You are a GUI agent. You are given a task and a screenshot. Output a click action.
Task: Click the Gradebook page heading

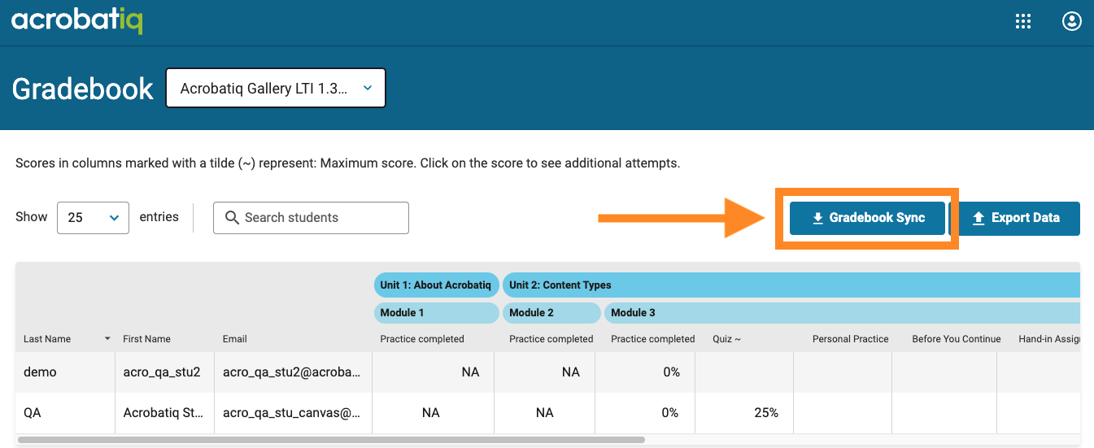[83, 89]
